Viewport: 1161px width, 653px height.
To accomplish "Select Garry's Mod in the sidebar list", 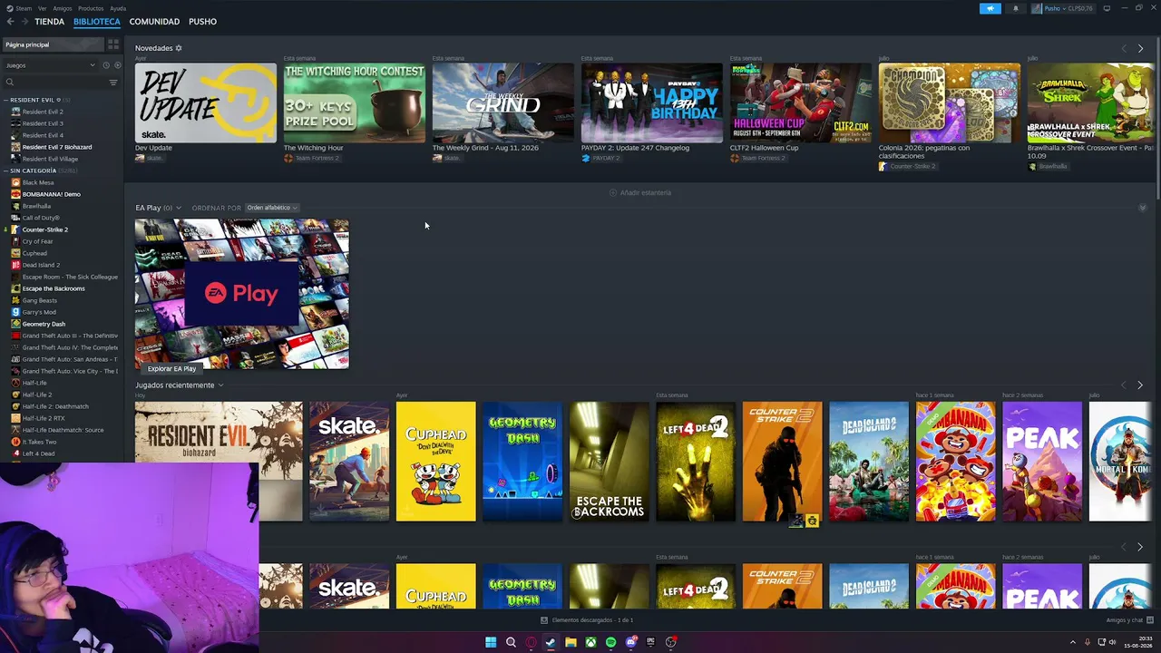I will coord(39,312).
